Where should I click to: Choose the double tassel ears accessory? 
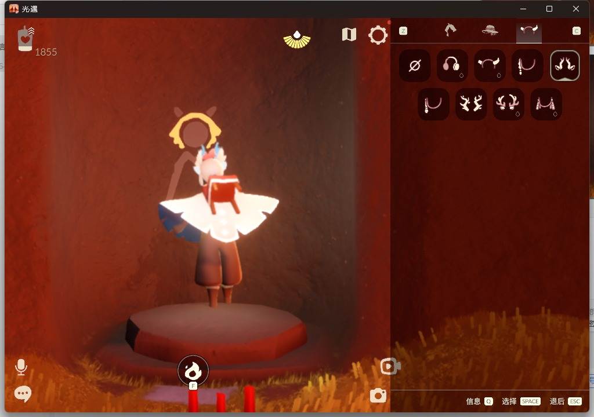[x=546, y=104]
